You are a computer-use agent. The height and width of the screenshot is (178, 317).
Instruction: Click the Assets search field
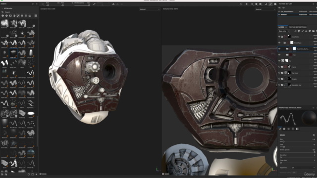(x=19, y=12)
